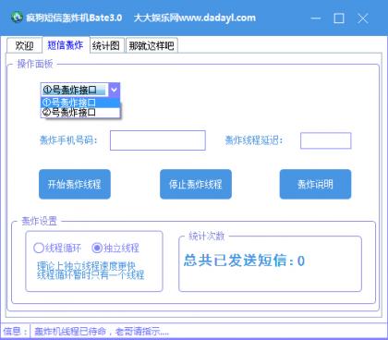Minimize the window
This screenshot has height=340, width=388.
click(x=316, y=18)
